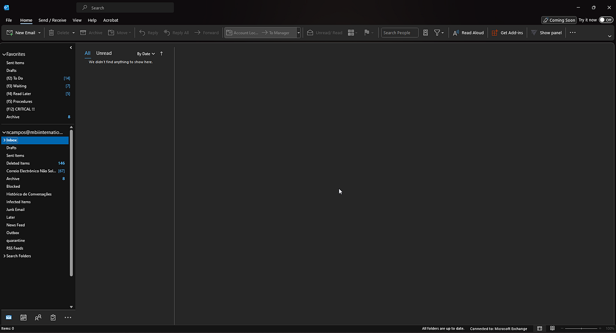Expand the Search Folders tree item

coord(4,256)
